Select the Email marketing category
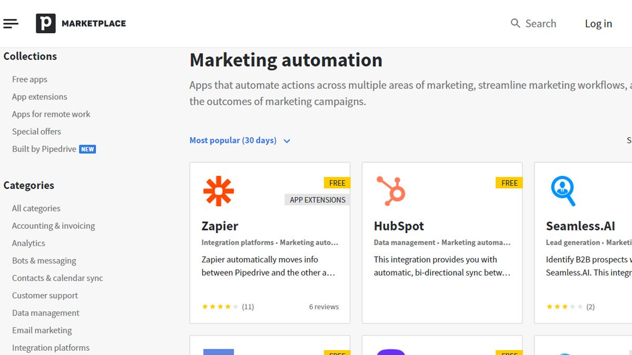632x355 pixels. click(42, 330)
